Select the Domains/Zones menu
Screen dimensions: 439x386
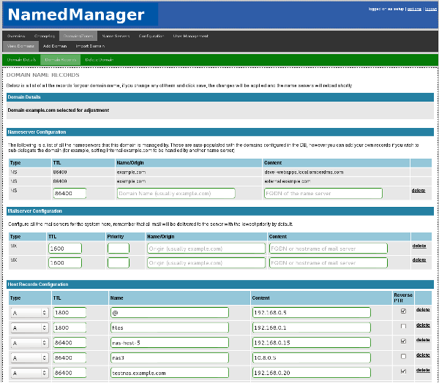pos(78,36)
